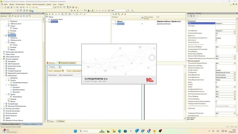Image resolution: width=238 pixels, height=134 pixels.
Task: Move form element down arrow icon
Action: (59, 14)
